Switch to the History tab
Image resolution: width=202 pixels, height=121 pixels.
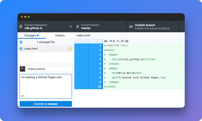point(60,36)
